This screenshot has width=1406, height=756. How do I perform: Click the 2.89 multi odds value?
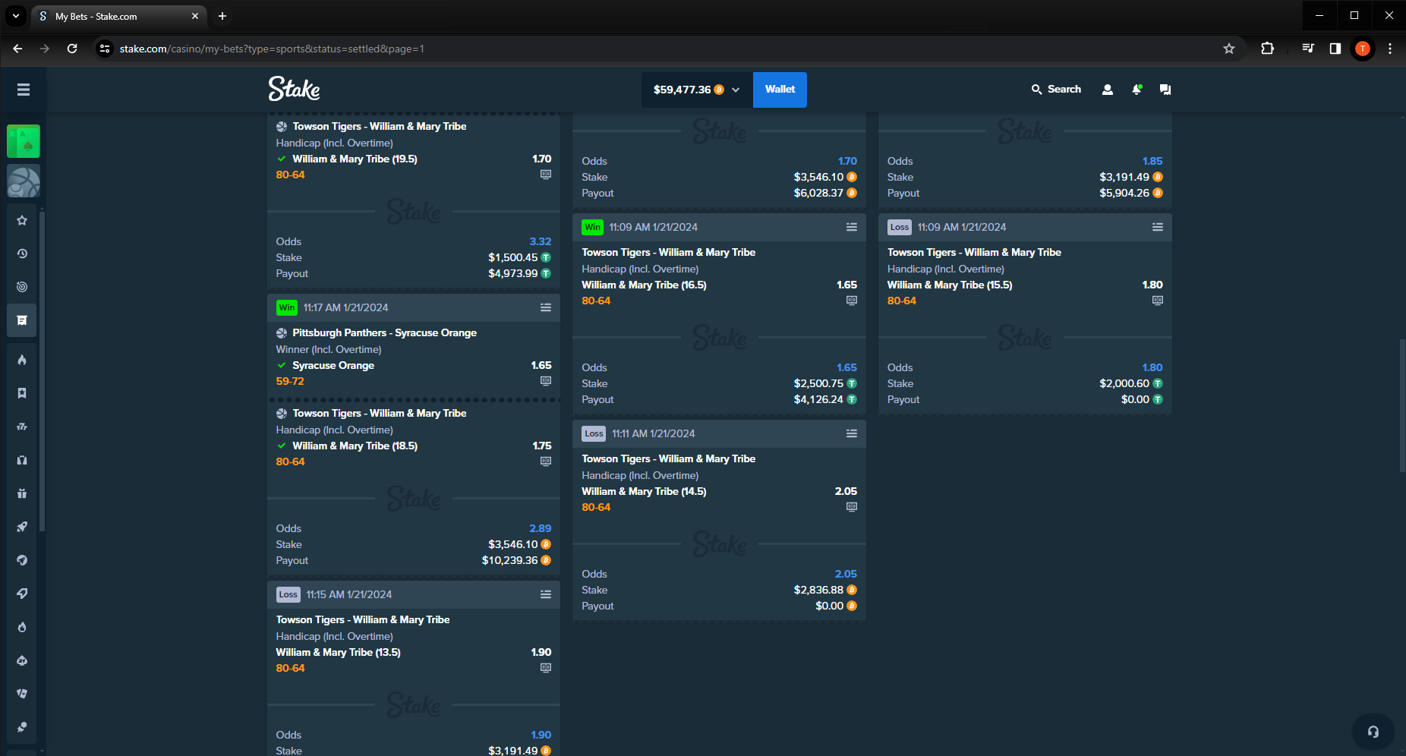coord(541,528)
